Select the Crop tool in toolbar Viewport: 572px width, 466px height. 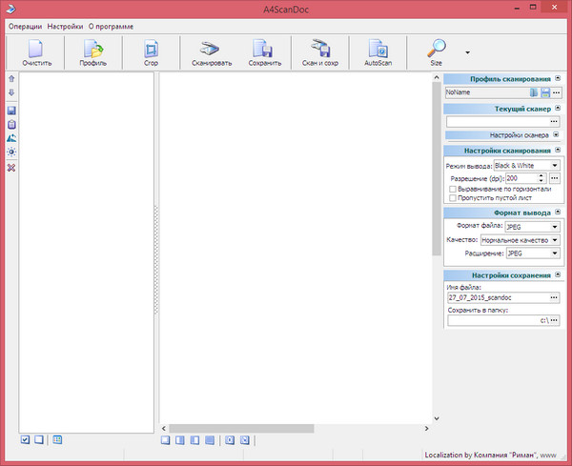[152, 52]
